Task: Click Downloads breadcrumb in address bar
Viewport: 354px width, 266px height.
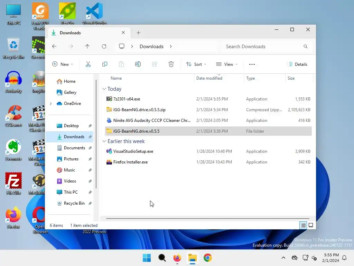Action: tap(151, 46)
